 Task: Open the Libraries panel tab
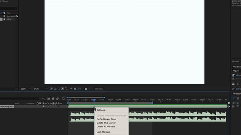click(x=236, y=61)
